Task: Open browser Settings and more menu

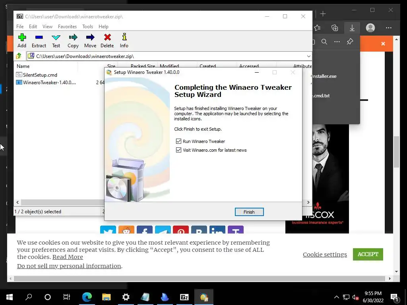Action: (x=389, y=28)
